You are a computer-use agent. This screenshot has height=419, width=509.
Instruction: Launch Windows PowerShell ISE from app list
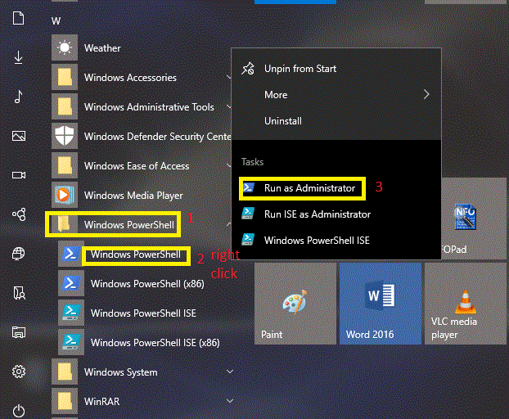pos(145,313)
